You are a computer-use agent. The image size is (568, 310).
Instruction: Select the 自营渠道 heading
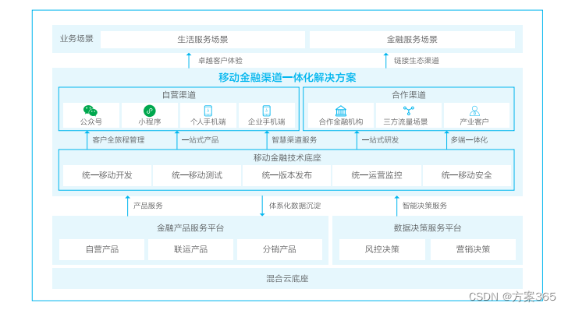(x=179, y=95)
